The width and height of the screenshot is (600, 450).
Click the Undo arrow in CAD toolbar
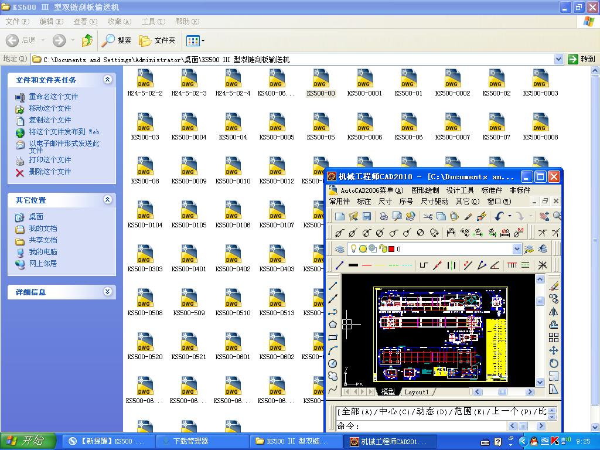(499, 216)
